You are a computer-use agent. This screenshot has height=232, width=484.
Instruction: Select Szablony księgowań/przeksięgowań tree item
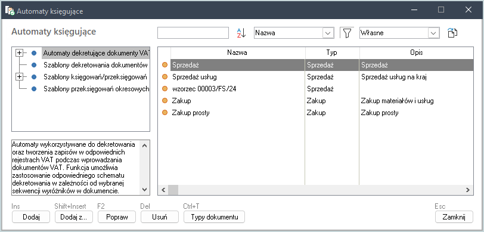coord(95,76)
